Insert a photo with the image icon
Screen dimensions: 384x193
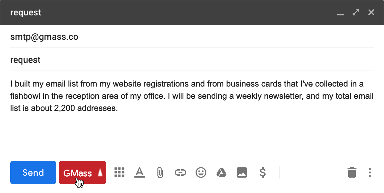[x=242, y=172]
